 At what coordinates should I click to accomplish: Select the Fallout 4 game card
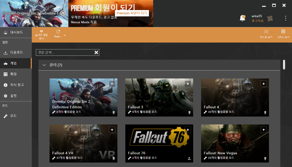pyautogui.click(x=235, y=98)
